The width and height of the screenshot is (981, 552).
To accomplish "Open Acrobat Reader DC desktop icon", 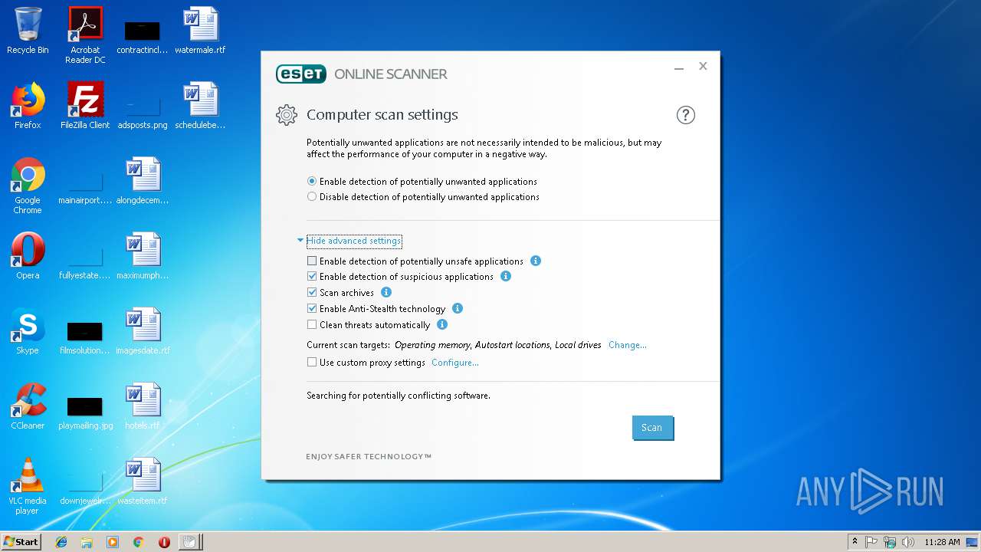I will click(x=85, y=35).
